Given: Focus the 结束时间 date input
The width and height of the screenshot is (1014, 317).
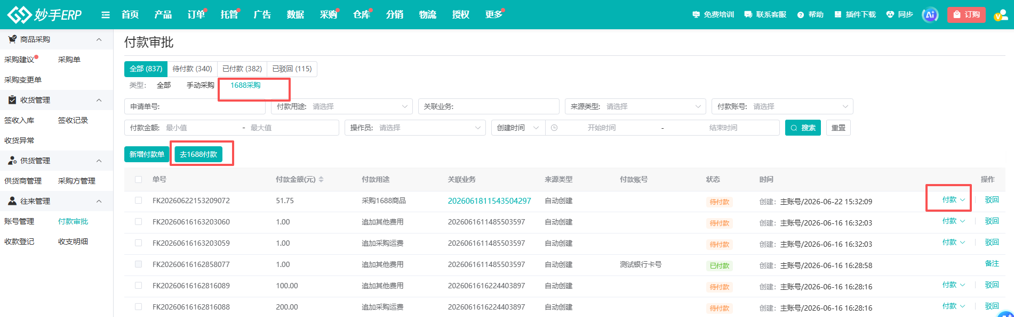Looking at the screenshot, I should click(723, 128).
